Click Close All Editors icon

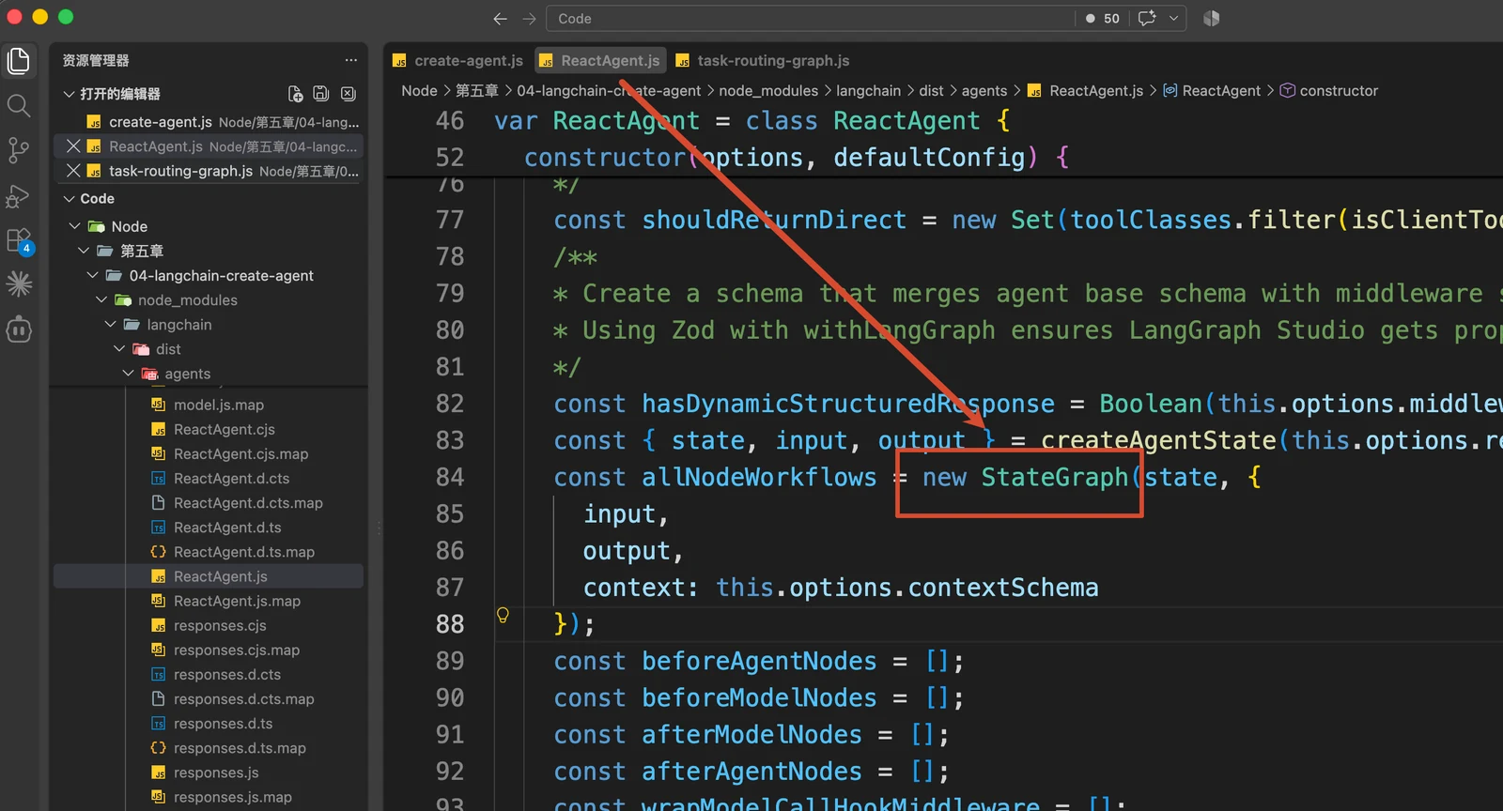click(348, 94)
